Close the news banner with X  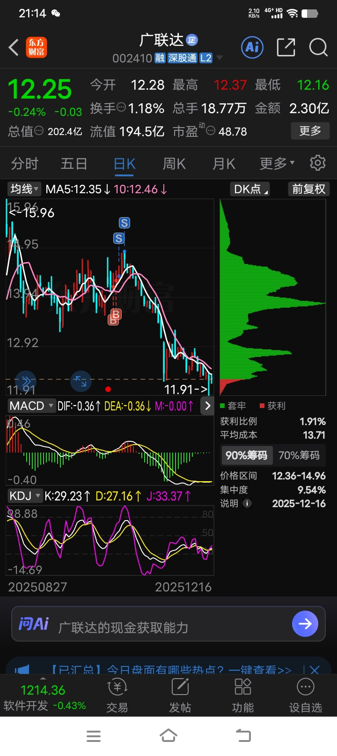[315, 670]
